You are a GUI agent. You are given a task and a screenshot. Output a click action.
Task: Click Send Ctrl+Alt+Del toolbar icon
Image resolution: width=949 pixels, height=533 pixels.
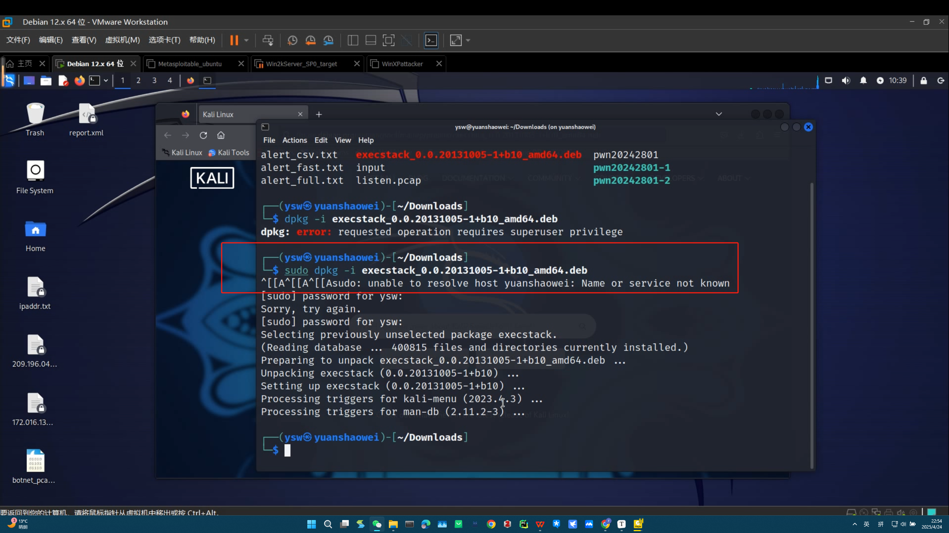[x=268, y=40]
